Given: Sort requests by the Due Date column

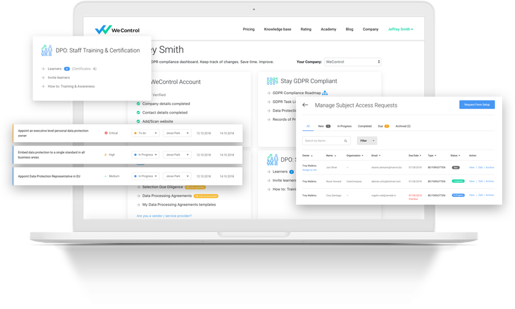Looking at the screenshot, I should 415,155.
